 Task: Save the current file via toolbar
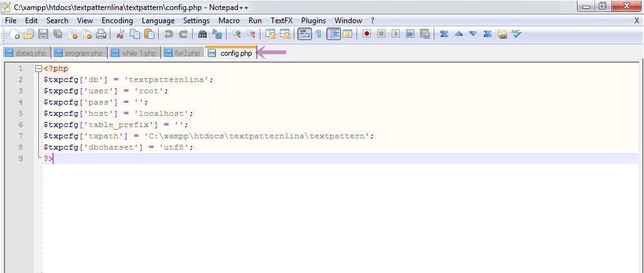pyautogui.click(x=43, y=34)
